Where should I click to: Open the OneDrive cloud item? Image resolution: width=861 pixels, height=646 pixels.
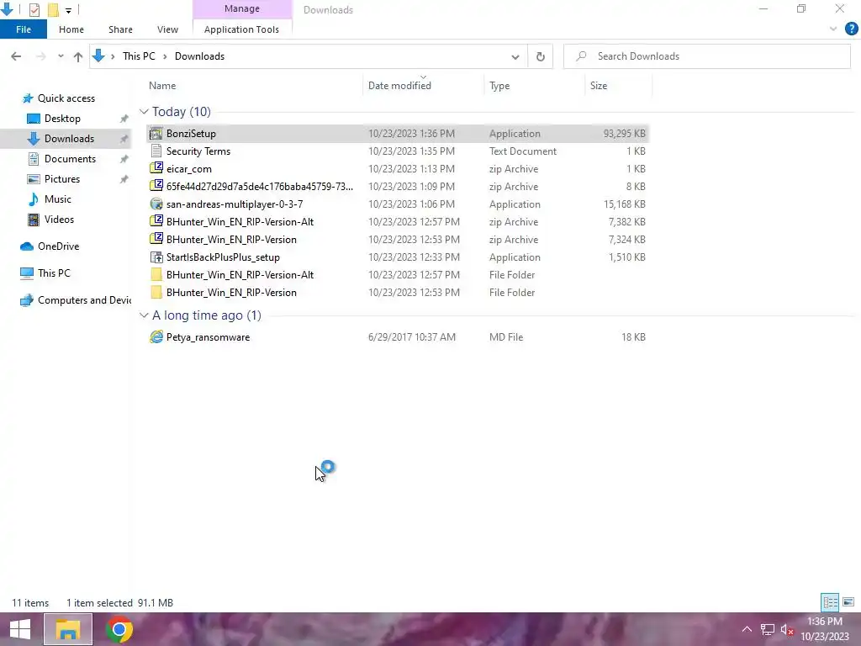[x=50, y=246]
